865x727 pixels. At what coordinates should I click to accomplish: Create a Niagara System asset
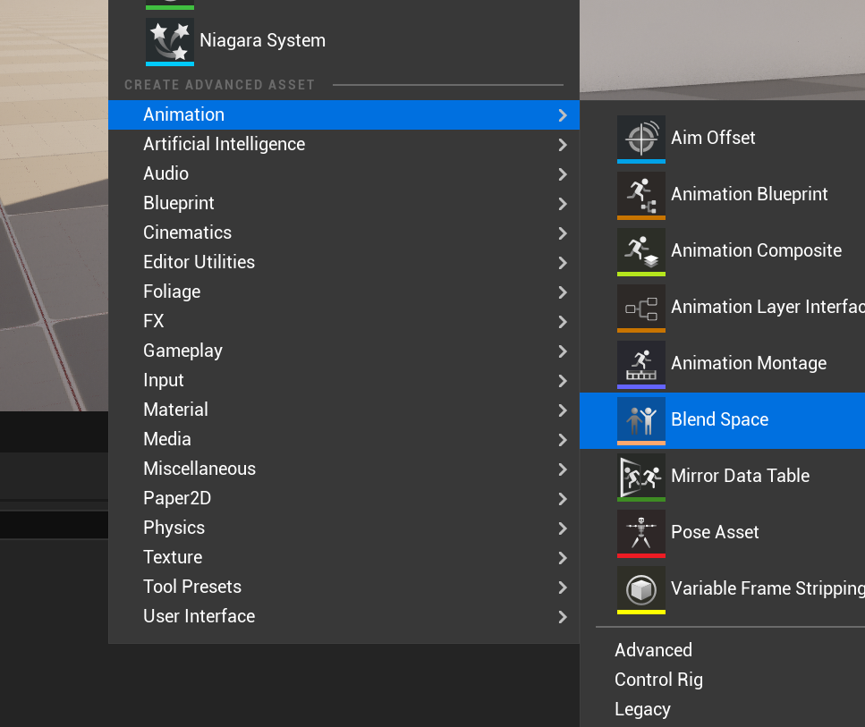(343, 41)
